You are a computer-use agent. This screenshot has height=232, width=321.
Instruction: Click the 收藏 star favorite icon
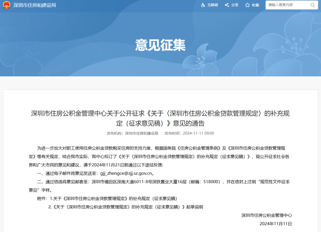tap(248, 5)
